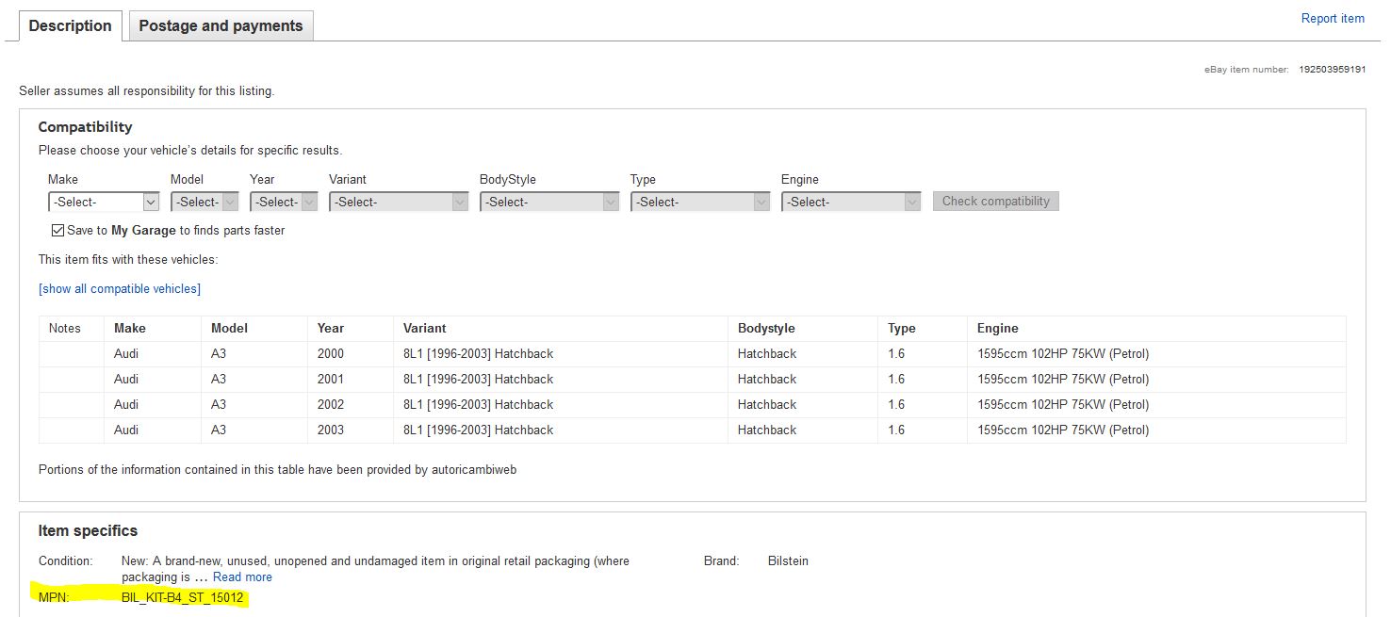Click the Engine column header

click(x=997, y=329)
